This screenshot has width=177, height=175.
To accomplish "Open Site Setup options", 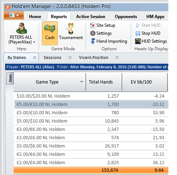I will (x=103, y=25).
